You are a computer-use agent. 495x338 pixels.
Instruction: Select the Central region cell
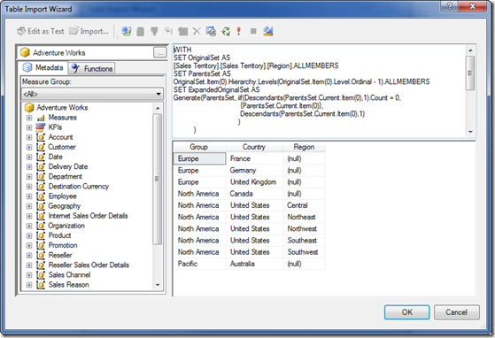(x=304, y=205)
